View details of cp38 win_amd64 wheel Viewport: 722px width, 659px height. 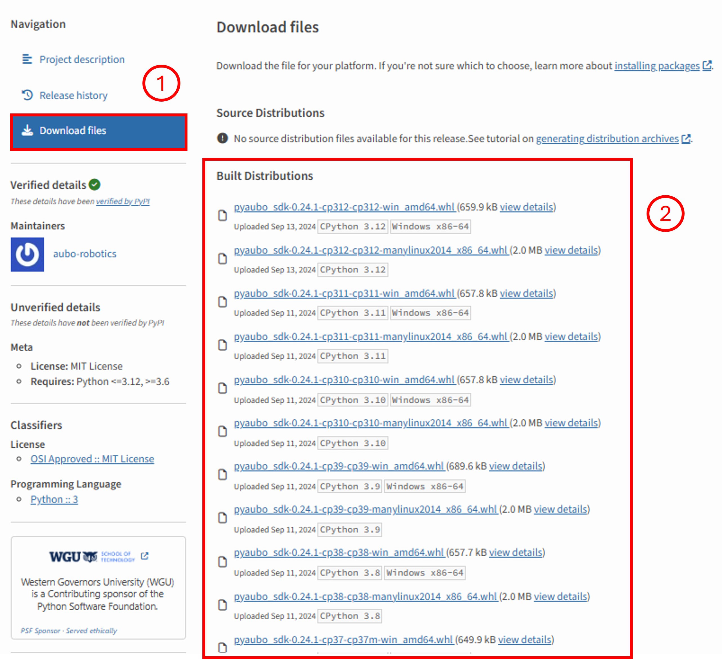516,553
